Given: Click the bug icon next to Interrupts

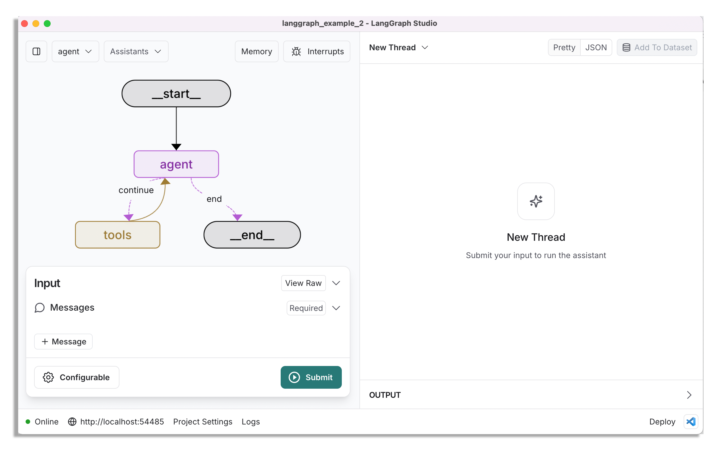Looking at the screenshot, I should 296,51.
